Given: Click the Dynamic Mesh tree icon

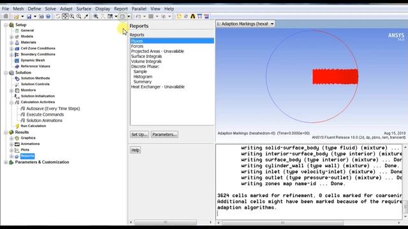Looking at the screenshot, I should tap(17, 60).
